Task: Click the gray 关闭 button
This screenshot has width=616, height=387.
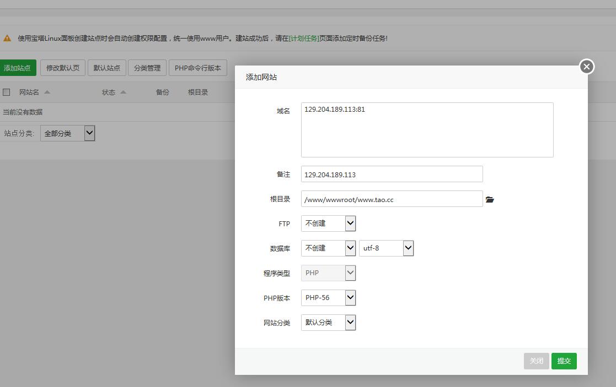Action: pyautogui.click(x=536, y=361)
